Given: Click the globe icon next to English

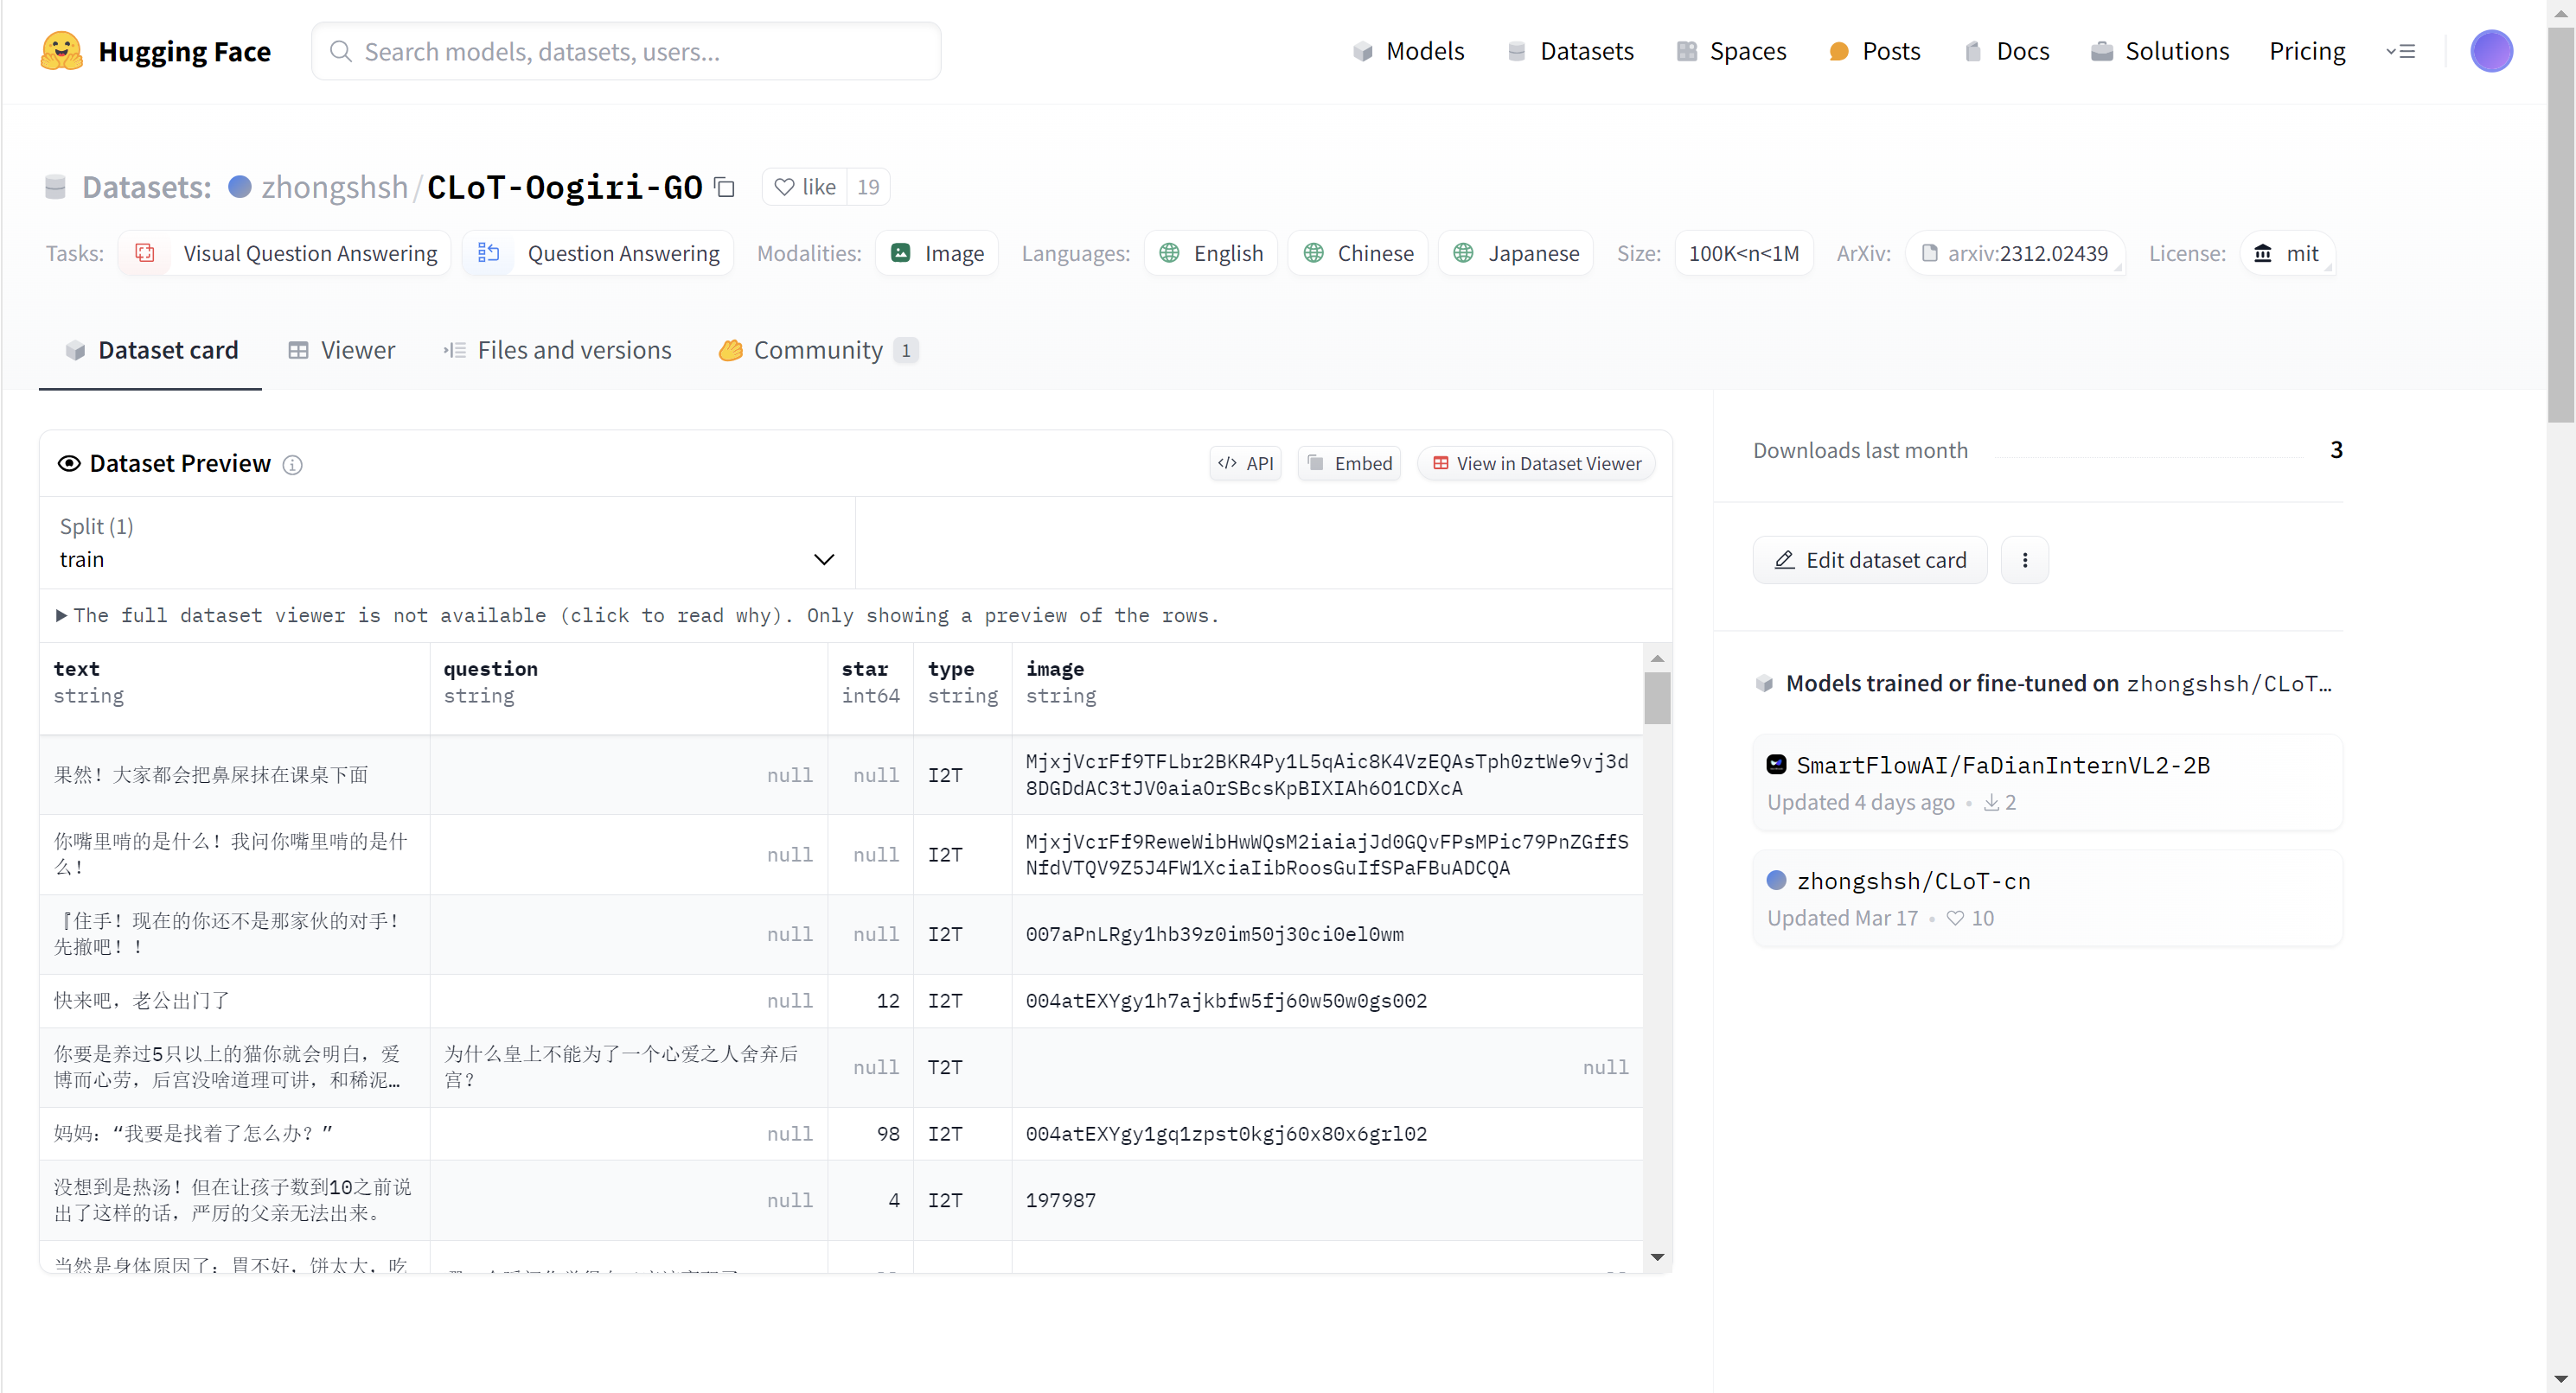Looking at the screenshot, I should [1169, 253].
